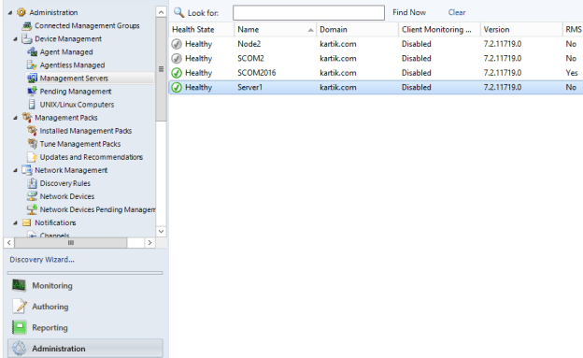Click the Administration workspace gear icon
The image size is (583, 358).
coord(19,349)
